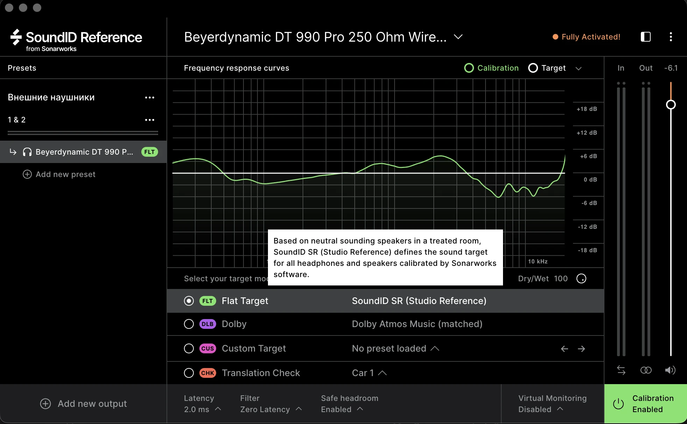Click the purple DLB Dolby badge
The width and height of the screenshot is (687, 424).
tap(207, 324)
